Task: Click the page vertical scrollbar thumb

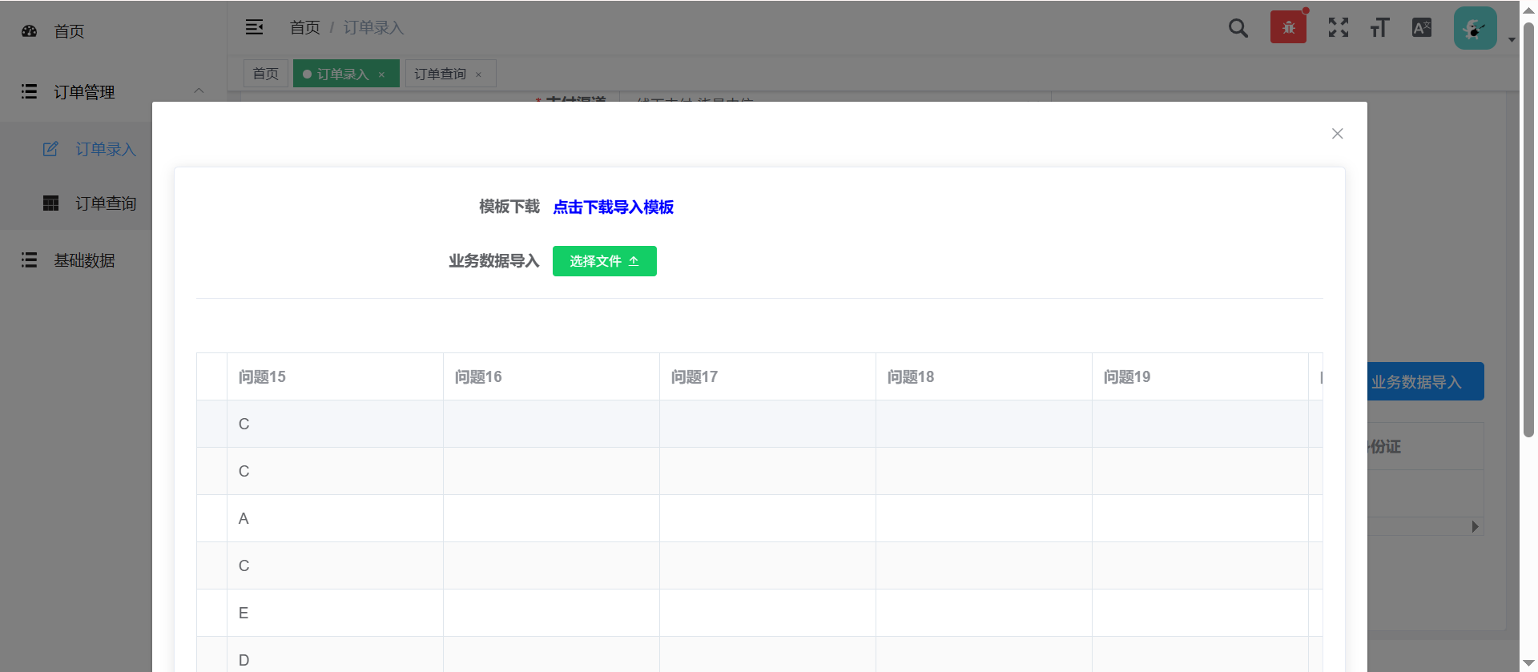Action: point(1528,230)
